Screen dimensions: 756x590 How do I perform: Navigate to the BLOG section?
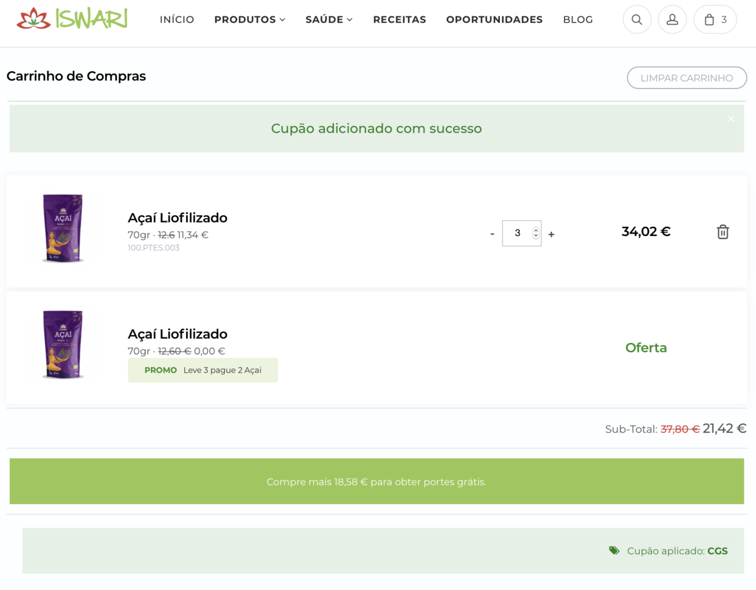coord(578,19)
